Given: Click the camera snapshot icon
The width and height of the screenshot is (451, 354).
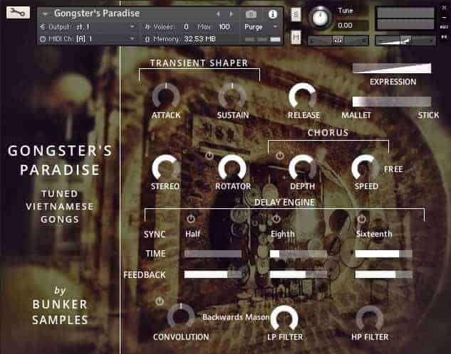Looking at the screenshot, I should [x=251, y=14].
